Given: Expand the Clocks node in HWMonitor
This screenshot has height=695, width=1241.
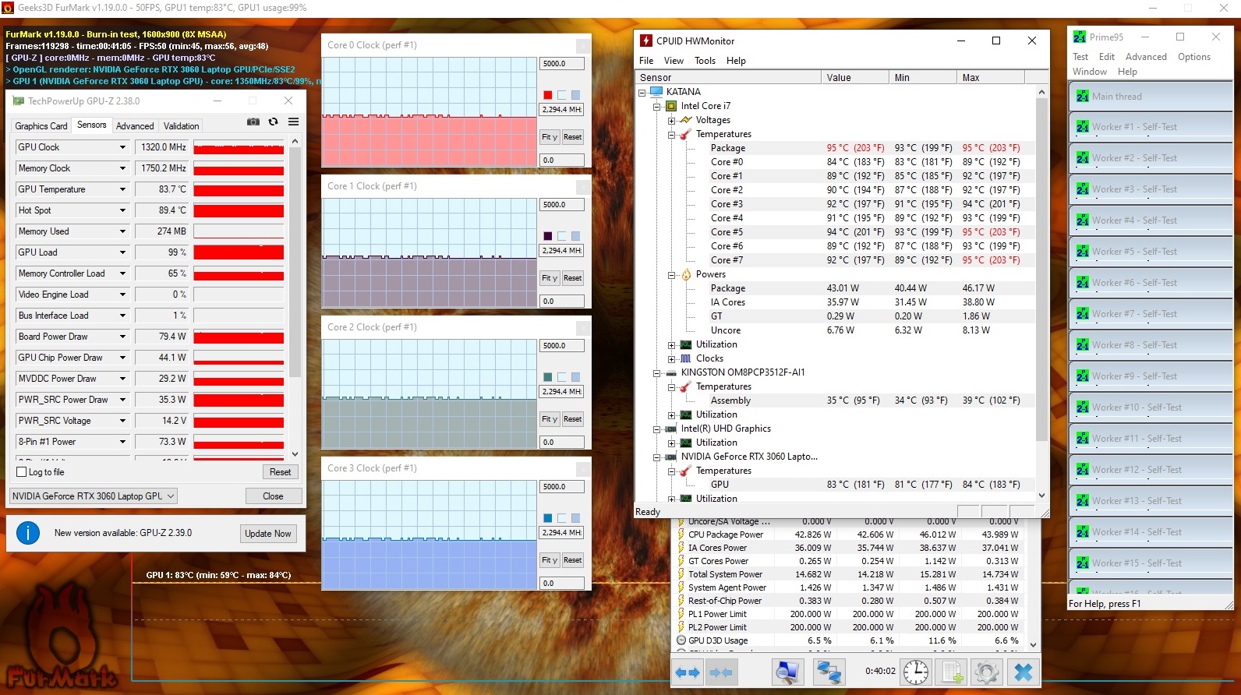Looking at the screenshot, I should [x=671, y=359].
